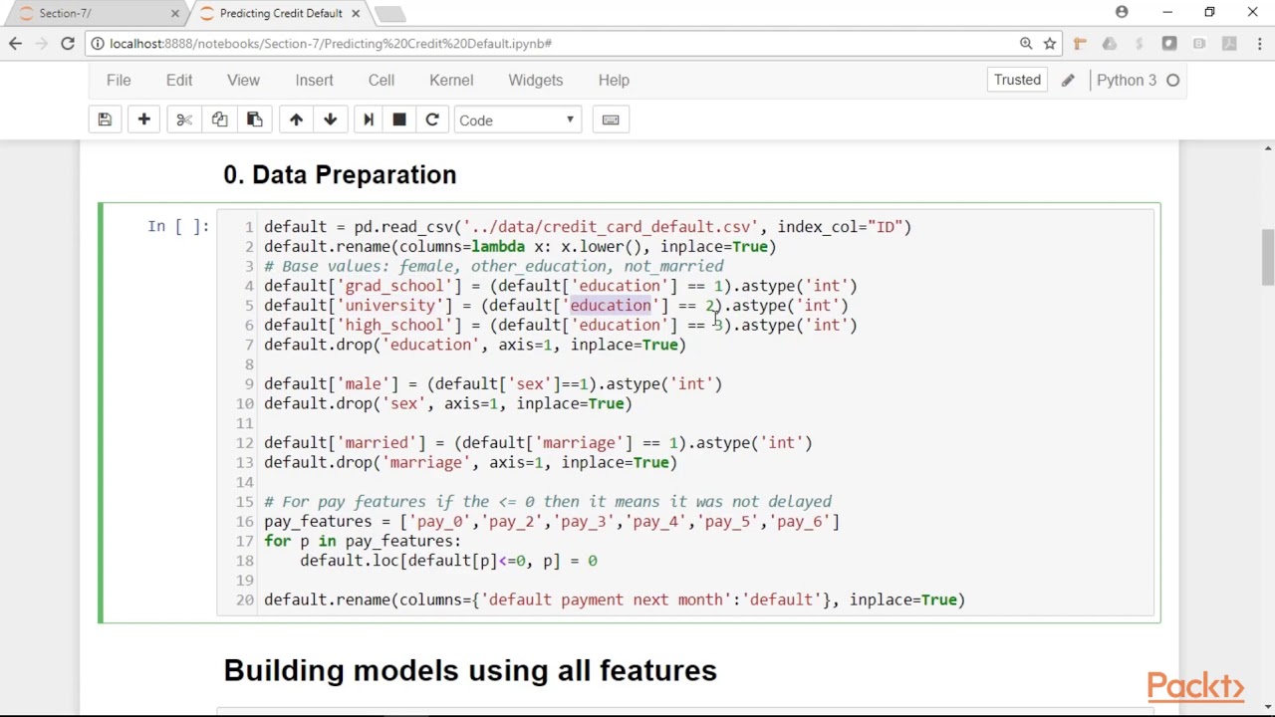Open the cell type Code dropdown
The height and width of the screenshot is (717, 1275).
(517, 119)
